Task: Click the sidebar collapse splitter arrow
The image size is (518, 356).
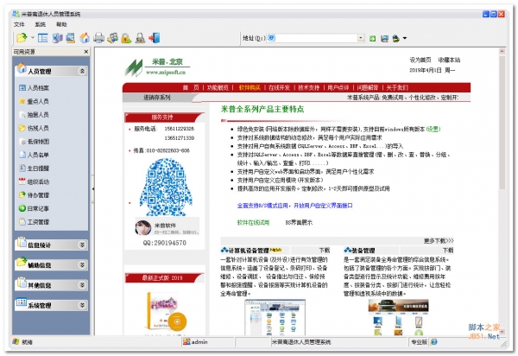Action: [93, 189]
